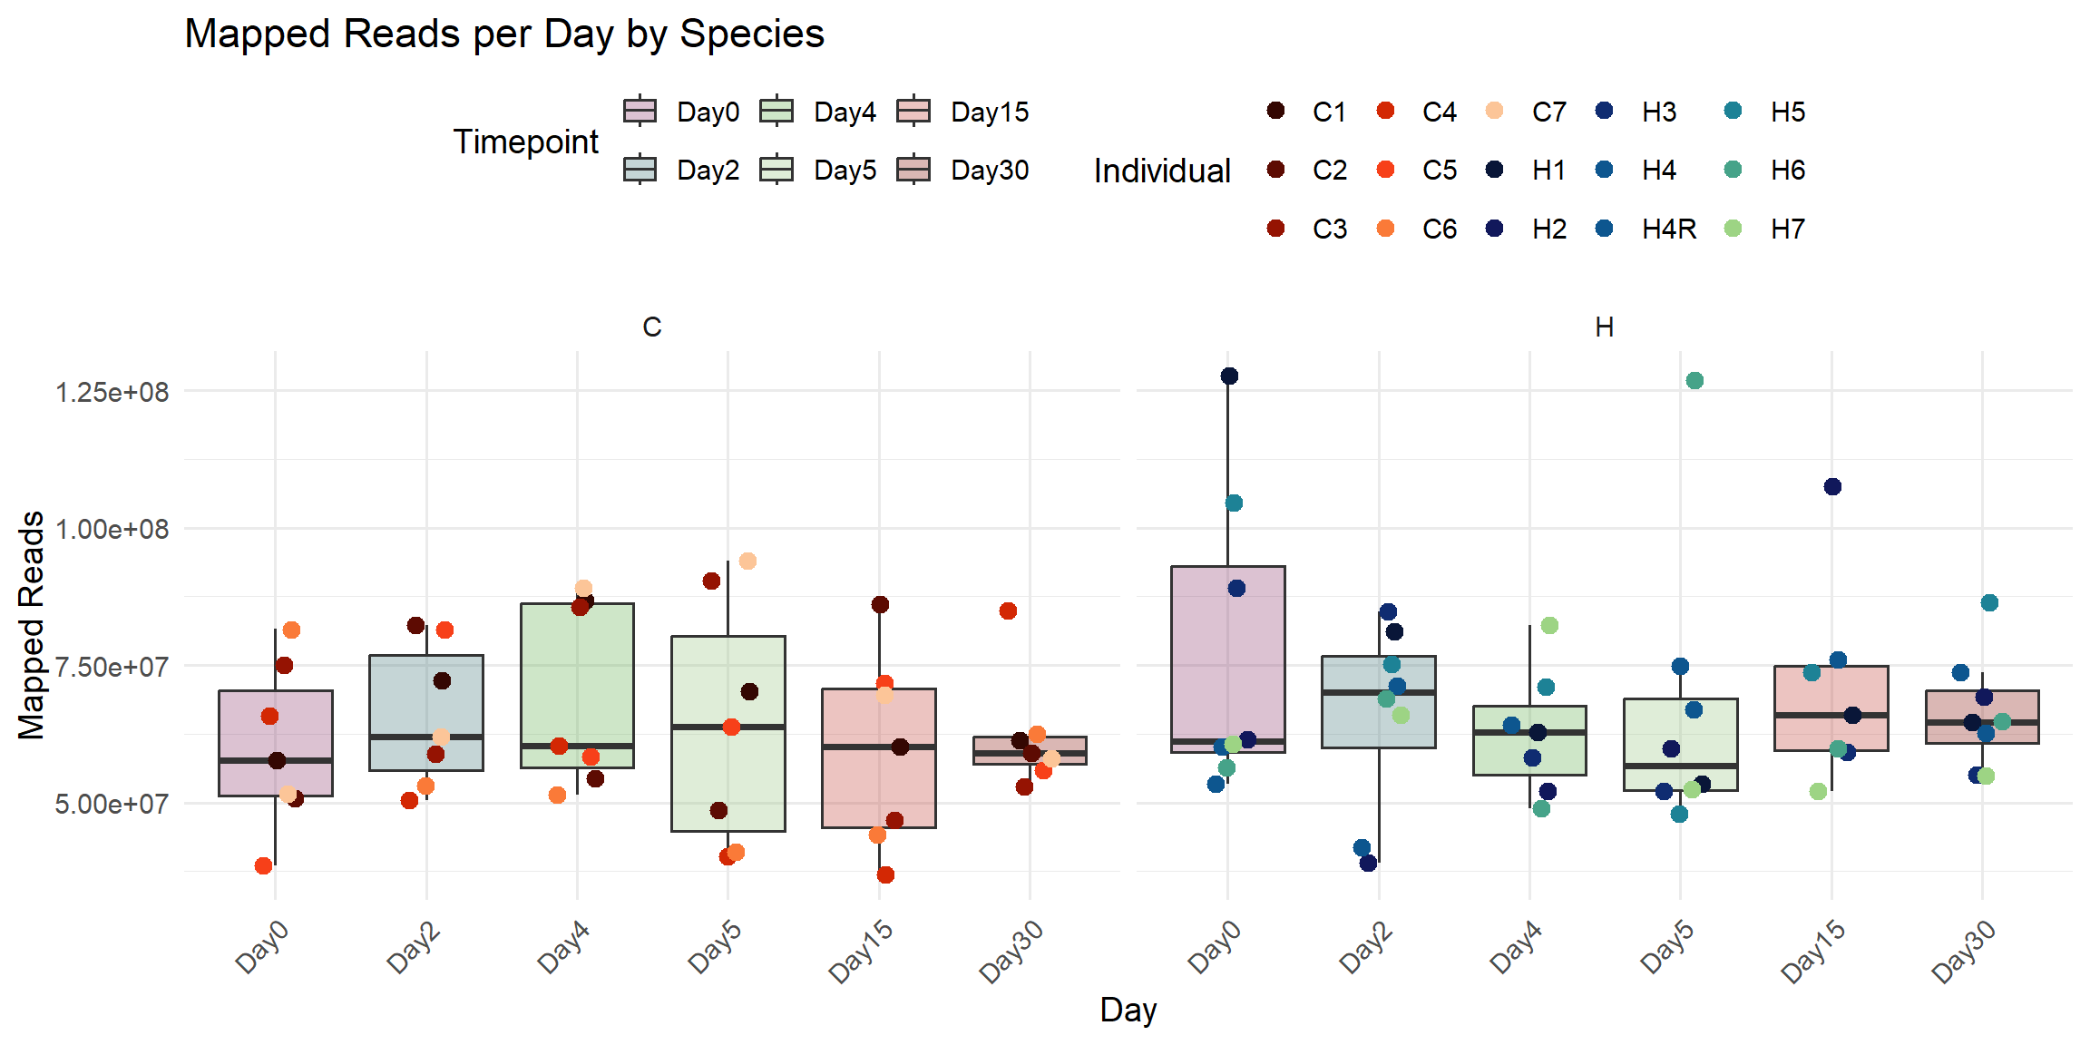Viewport: 2090px width, 1045px height.
Task: Click the C1 individual legend dot
Action: [x=1276, y=111]
